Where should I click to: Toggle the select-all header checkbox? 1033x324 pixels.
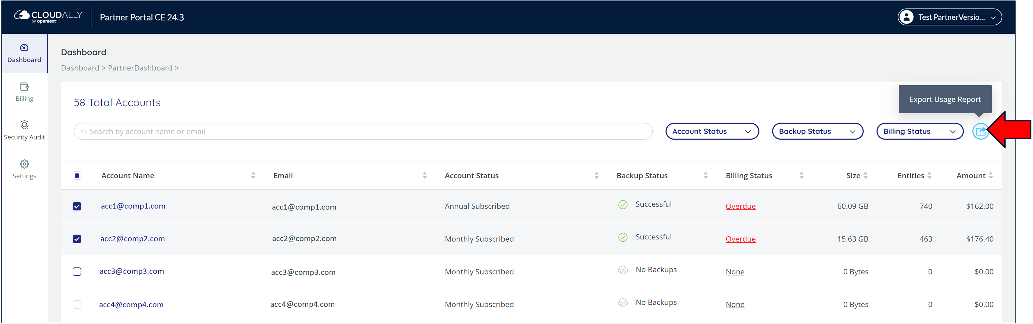(77, 176)
